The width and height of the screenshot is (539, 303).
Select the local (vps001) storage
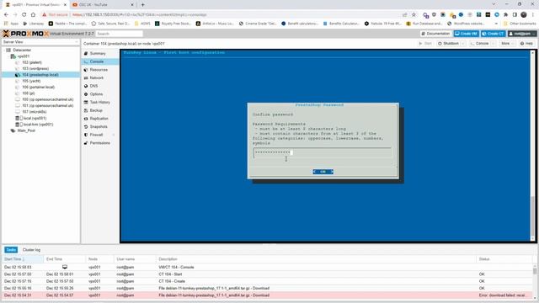click(x=35, y=118)
